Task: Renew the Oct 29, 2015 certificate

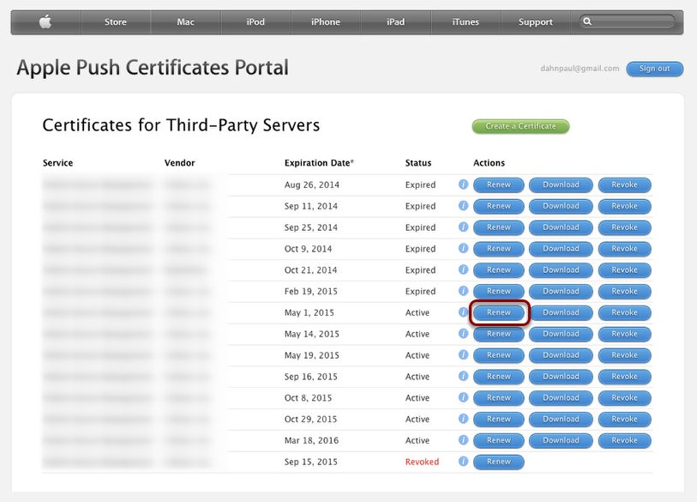Action: 499,420
